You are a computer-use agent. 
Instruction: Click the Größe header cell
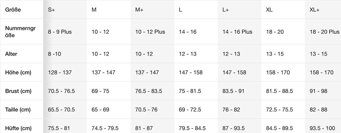(13, 10)
